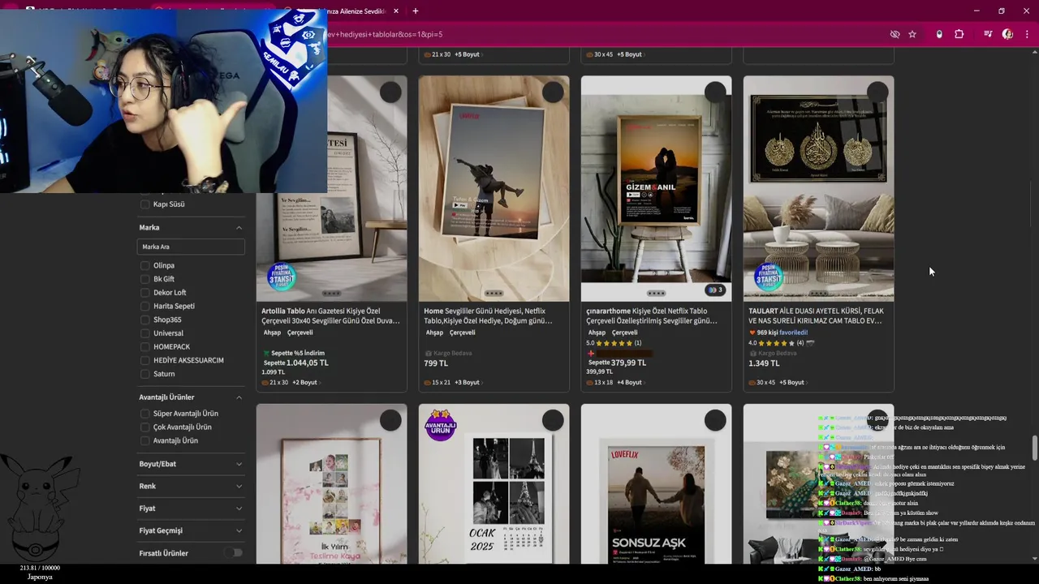Click the crossed-out eye icon in the address bar
1039x584 pixels.
click(x=895, y=34)
